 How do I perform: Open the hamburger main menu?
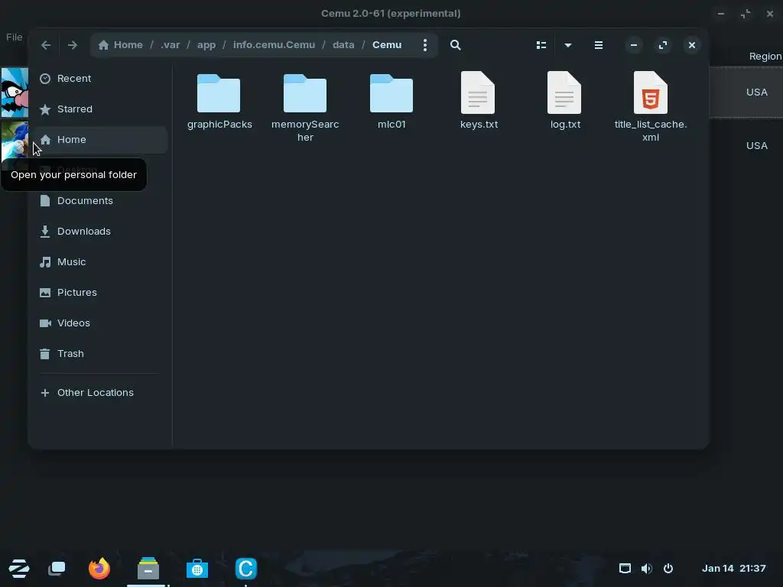coord(598,45)
